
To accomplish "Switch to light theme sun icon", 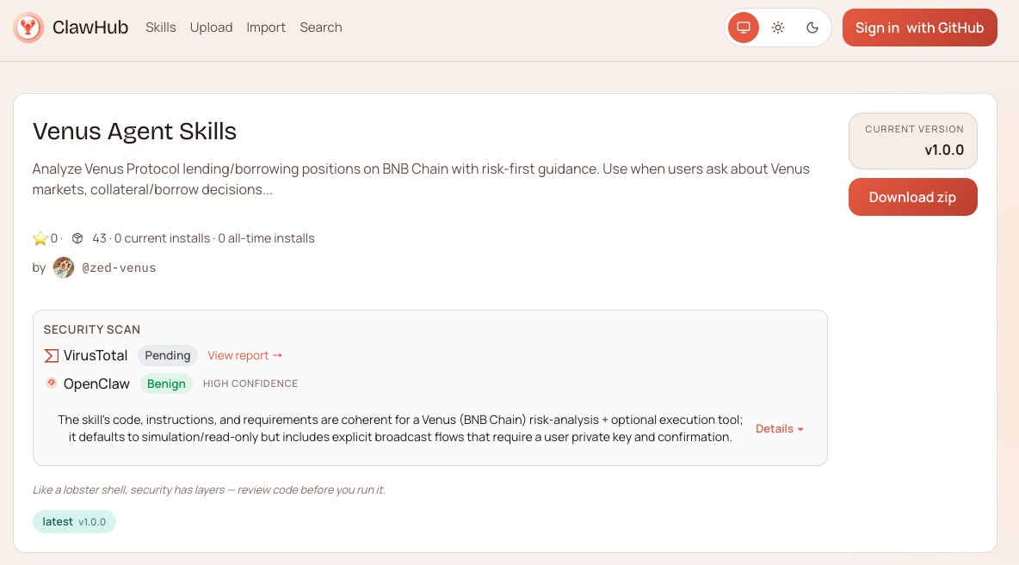I will [778, 28].
